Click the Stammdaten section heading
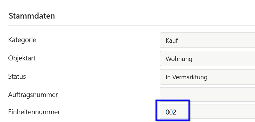The image size is (255, 122). 32,16
